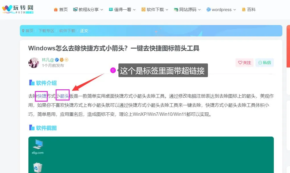Follow the author with 关注 button
The height and width of the screenshot is (173, 290).
tap(244, 63)
